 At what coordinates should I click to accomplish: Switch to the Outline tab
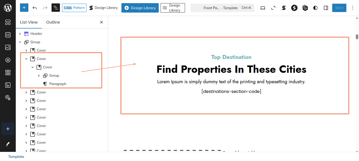coord(53,22)
